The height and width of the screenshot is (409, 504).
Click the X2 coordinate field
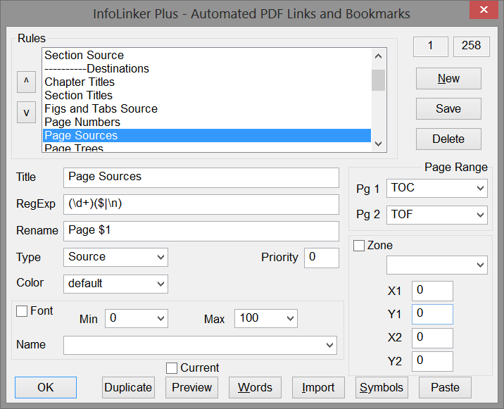(432, 338)
